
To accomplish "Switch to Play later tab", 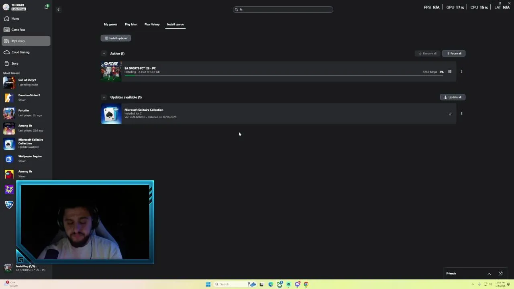I will click(x=131, y=24).
